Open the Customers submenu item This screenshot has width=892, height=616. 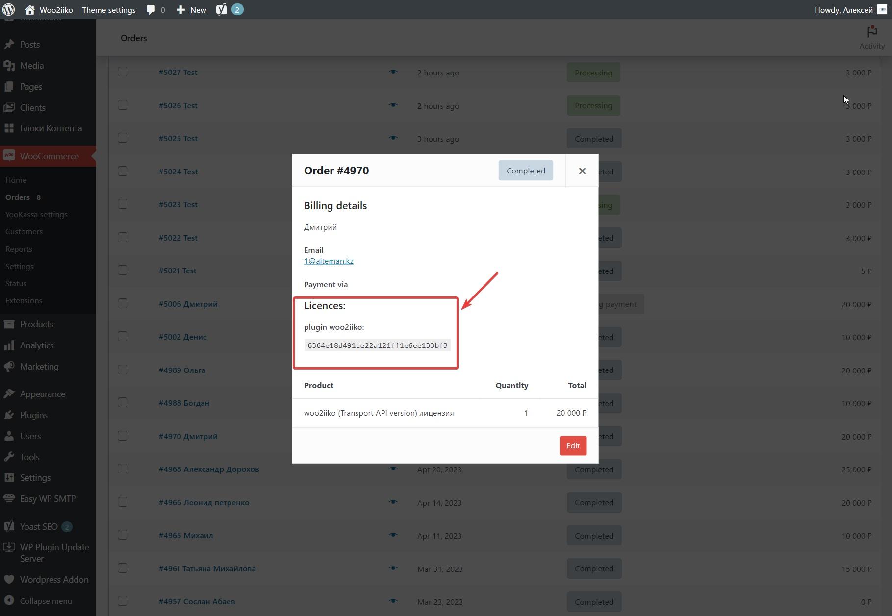24,231
